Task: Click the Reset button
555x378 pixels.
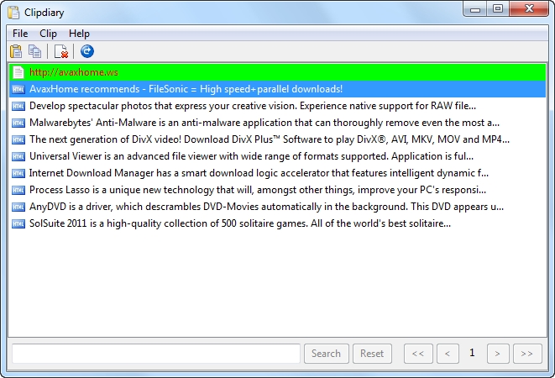Action: (x=372, y=354)
